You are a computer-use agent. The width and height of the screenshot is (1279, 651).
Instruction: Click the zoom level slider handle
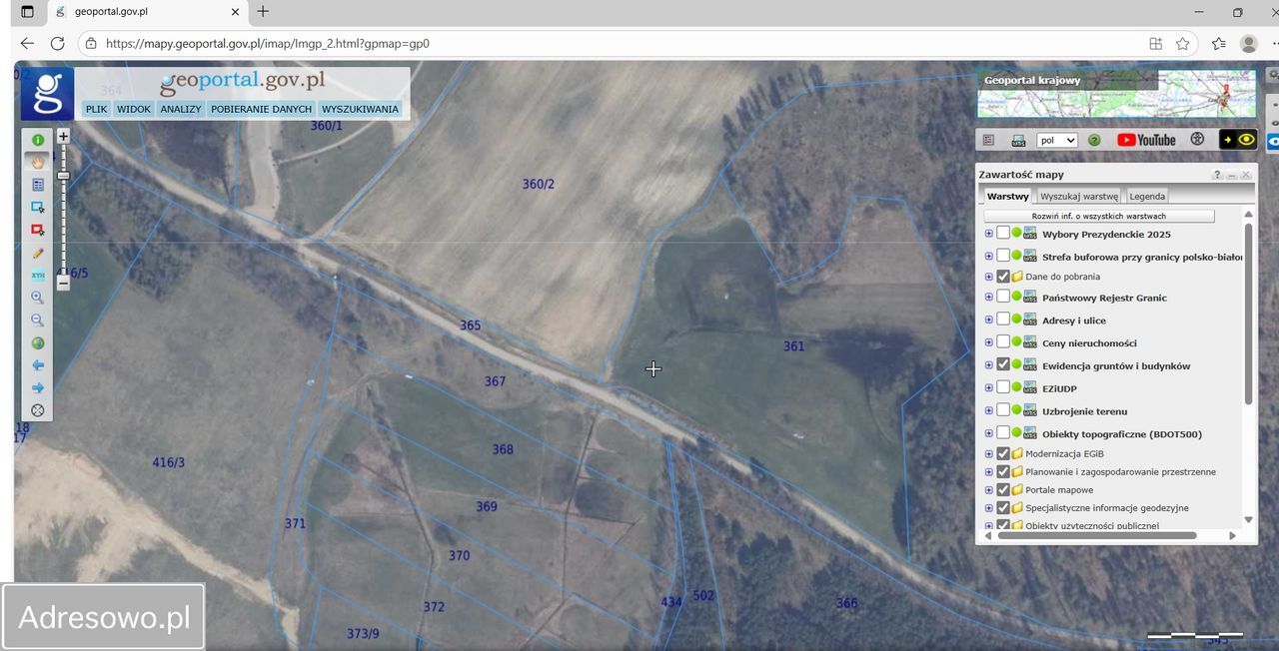[63, 176]
